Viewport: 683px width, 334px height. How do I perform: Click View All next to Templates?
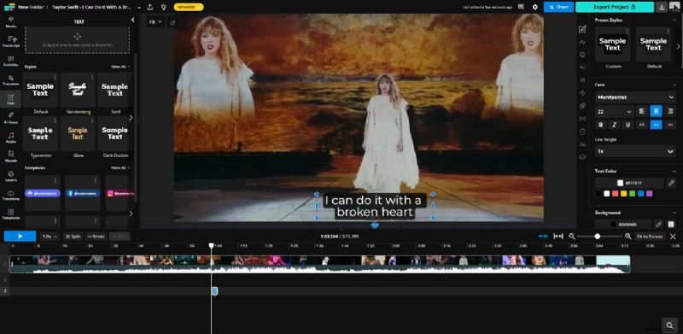pos(120,168)
